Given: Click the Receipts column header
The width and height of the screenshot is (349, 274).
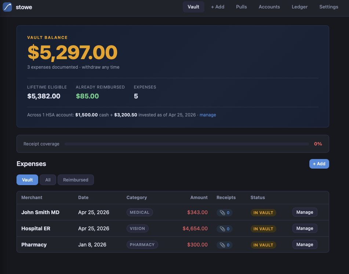Looking at the screenshot, I should coord(226,198).
